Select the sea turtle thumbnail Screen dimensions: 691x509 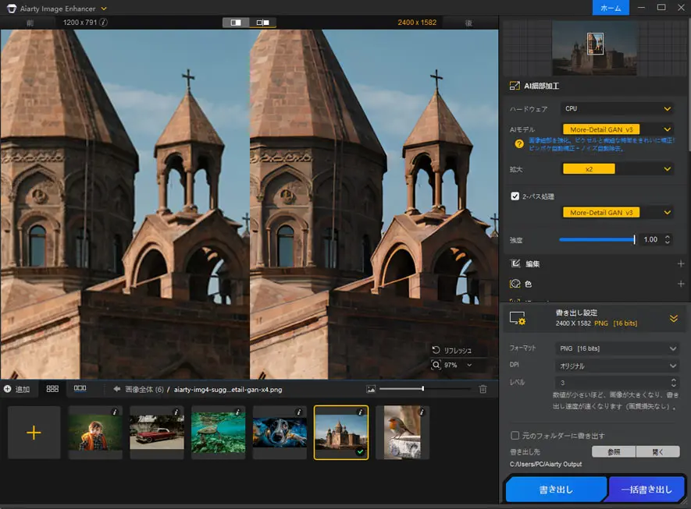[x=218, y=433]
